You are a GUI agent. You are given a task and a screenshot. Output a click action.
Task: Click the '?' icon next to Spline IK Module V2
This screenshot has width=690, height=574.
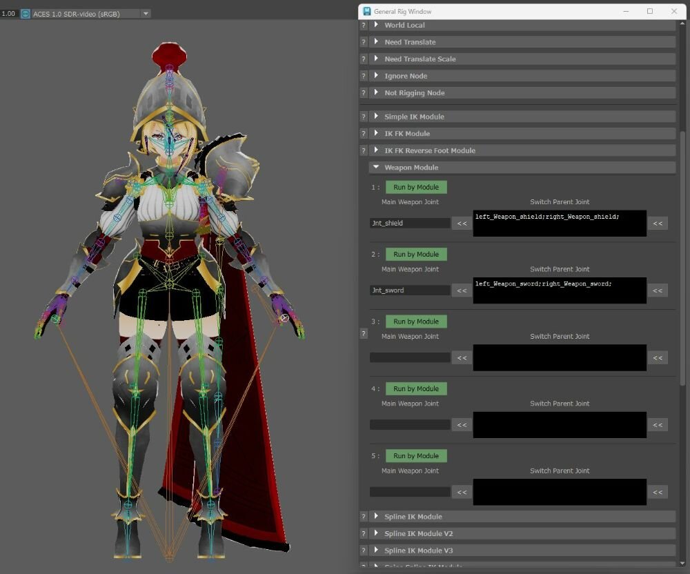pos(364,534)
